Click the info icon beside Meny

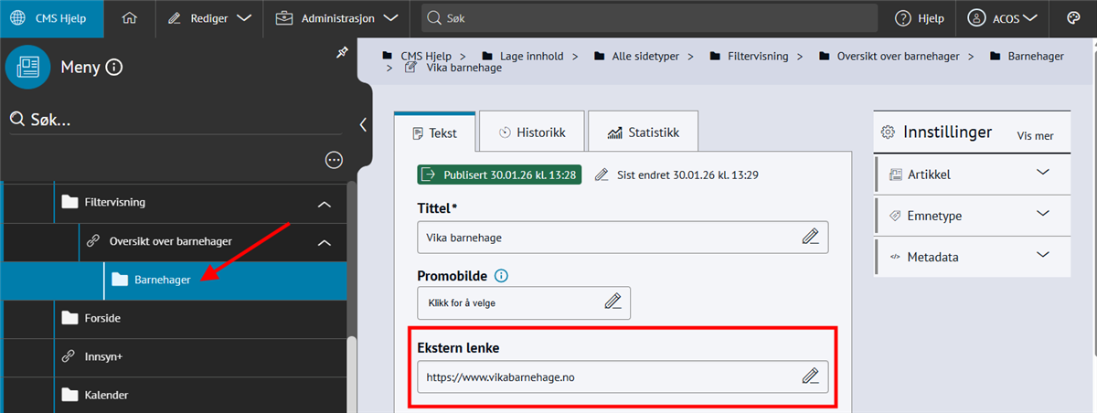114,67
